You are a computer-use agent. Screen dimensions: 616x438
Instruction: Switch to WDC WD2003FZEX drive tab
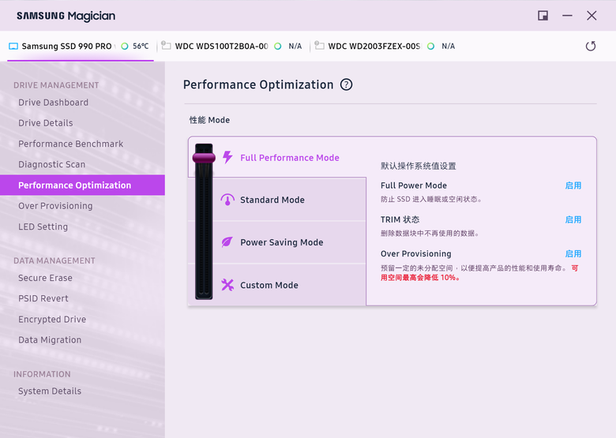(386, 47)
